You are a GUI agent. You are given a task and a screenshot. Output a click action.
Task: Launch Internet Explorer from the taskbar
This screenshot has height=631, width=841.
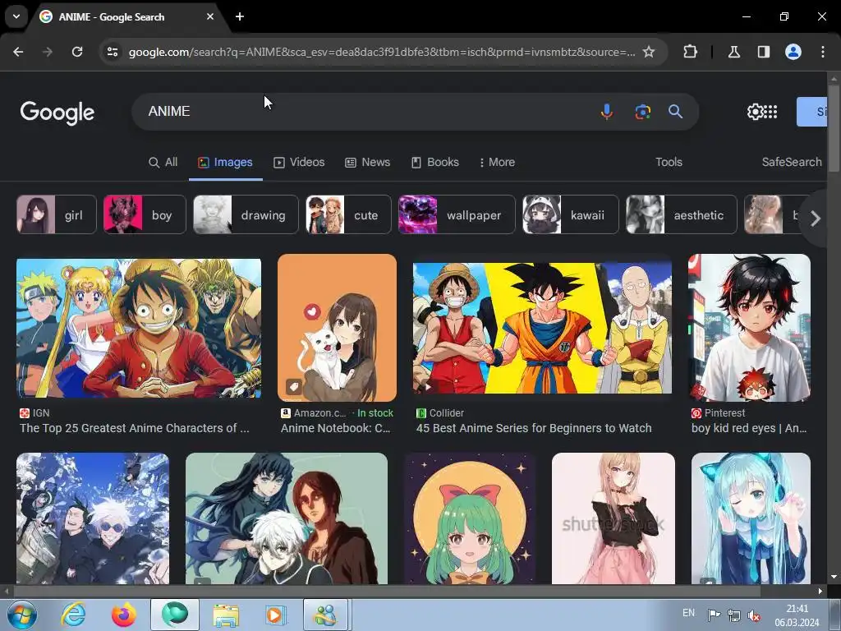click(73, 615)
